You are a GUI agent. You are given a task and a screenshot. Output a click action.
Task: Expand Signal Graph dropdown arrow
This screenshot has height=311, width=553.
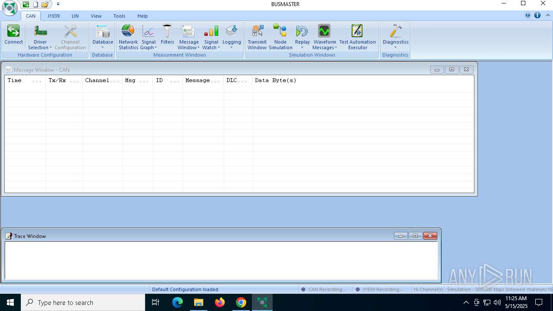click(156, 48)
